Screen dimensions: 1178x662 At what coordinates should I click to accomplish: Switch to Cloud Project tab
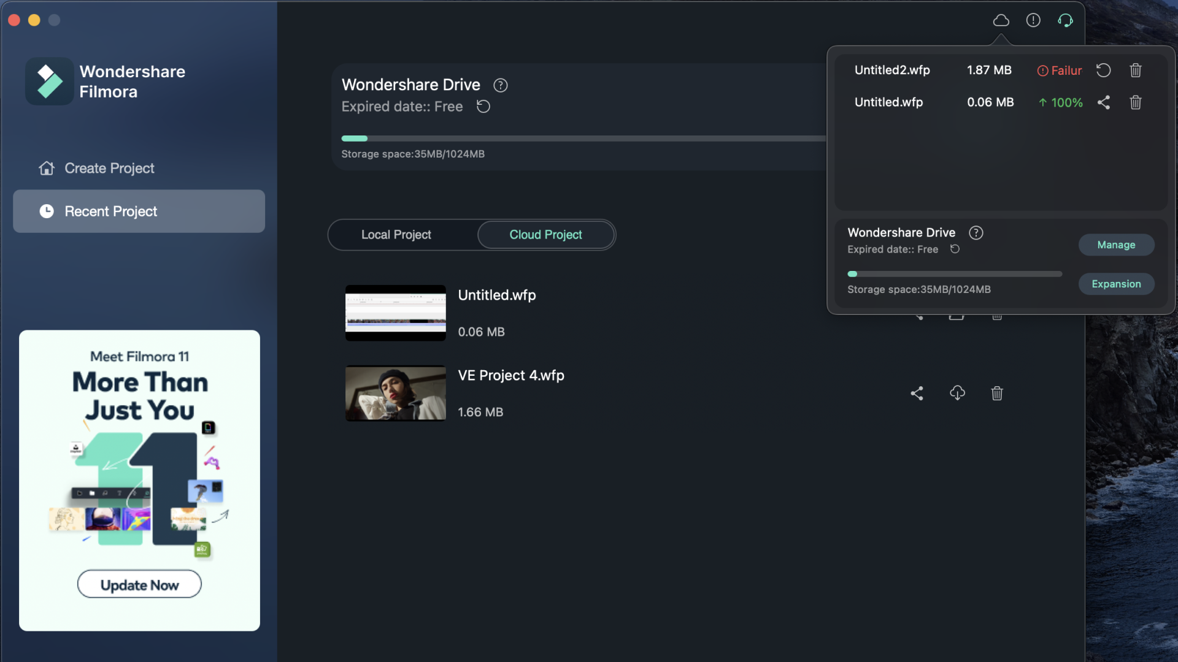point(545,235)
